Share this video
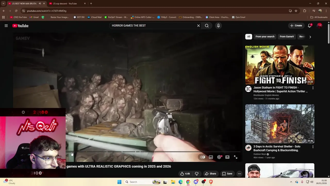330x186 pixels. pos(210,174)
